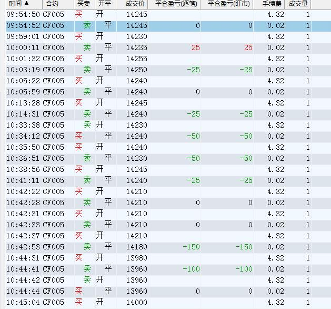Click price 14255 in 10:01:32 row
Screen dimensions: 331x309
(x=137, y=59)
